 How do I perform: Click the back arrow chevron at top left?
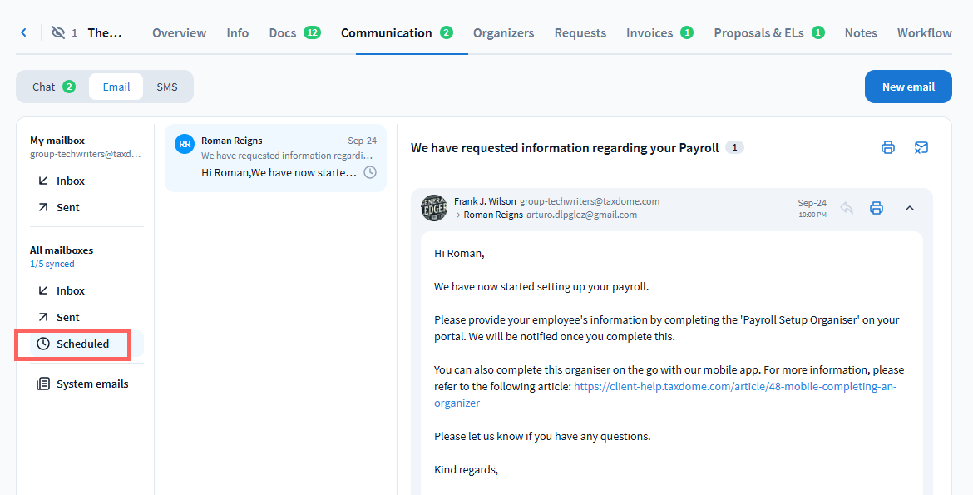(23, 32)
